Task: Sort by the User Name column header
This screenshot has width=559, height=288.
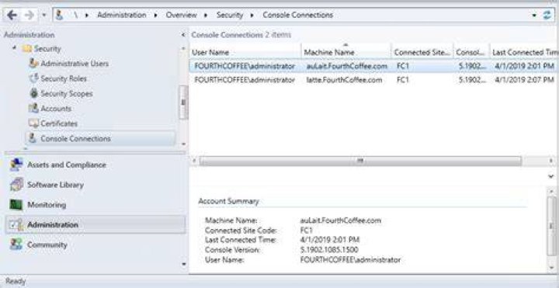Action: 245,52
